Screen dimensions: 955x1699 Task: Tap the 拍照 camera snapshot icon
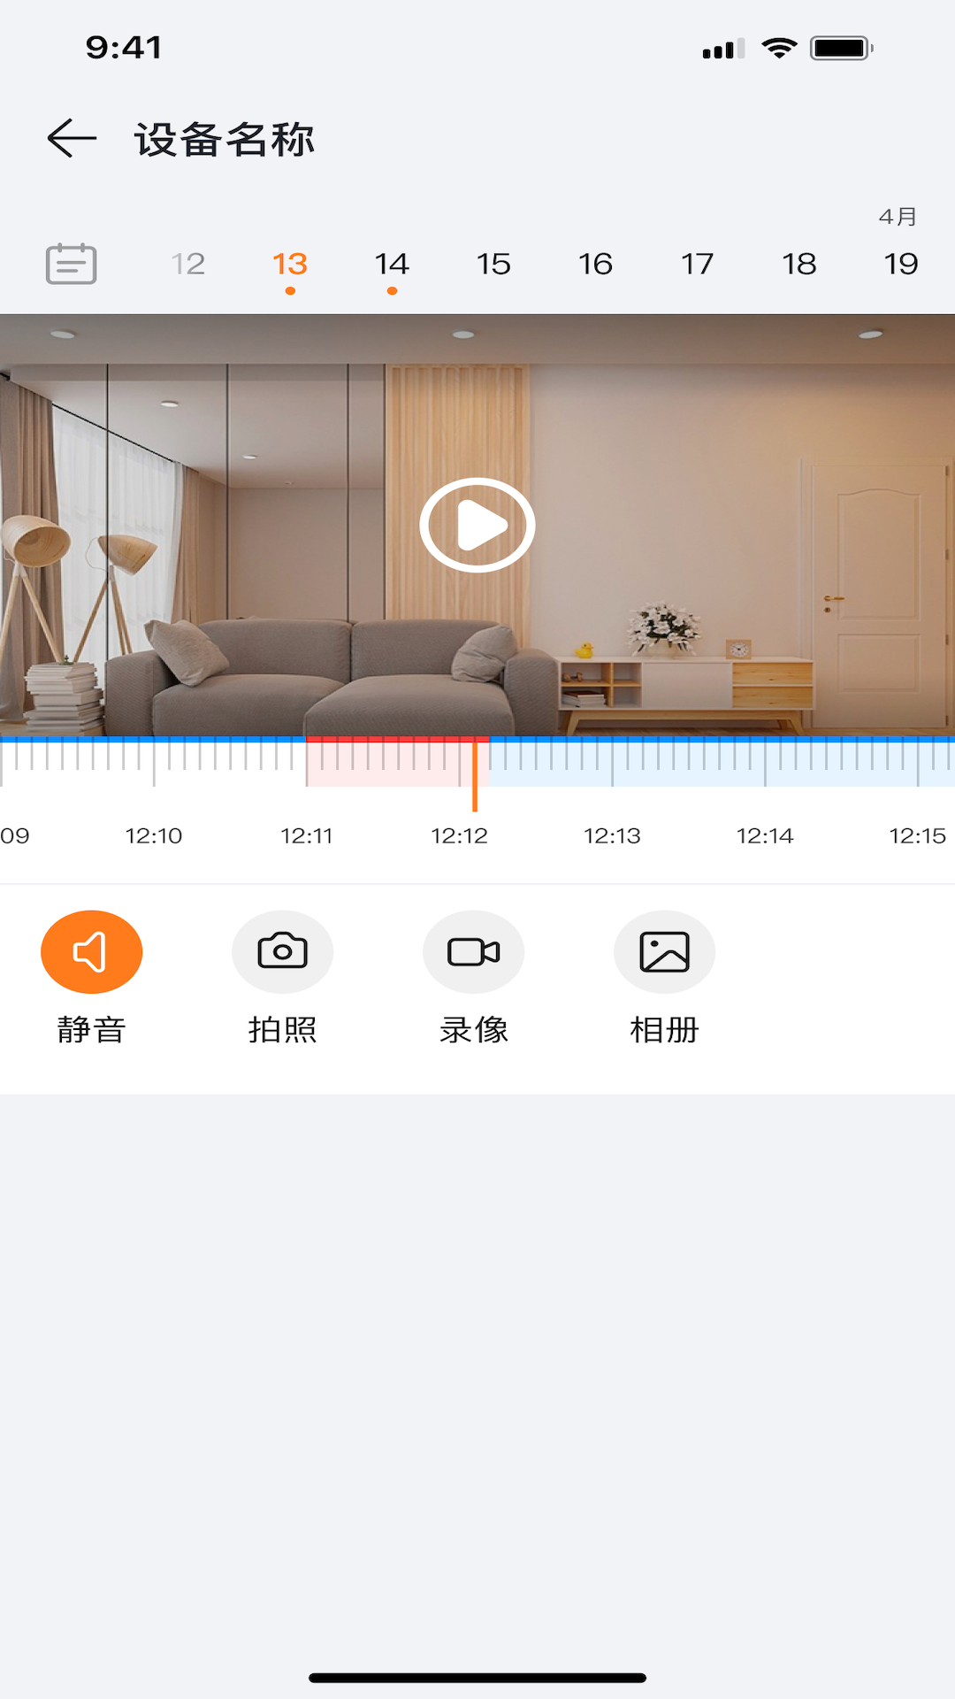click(x=282, y=952)
